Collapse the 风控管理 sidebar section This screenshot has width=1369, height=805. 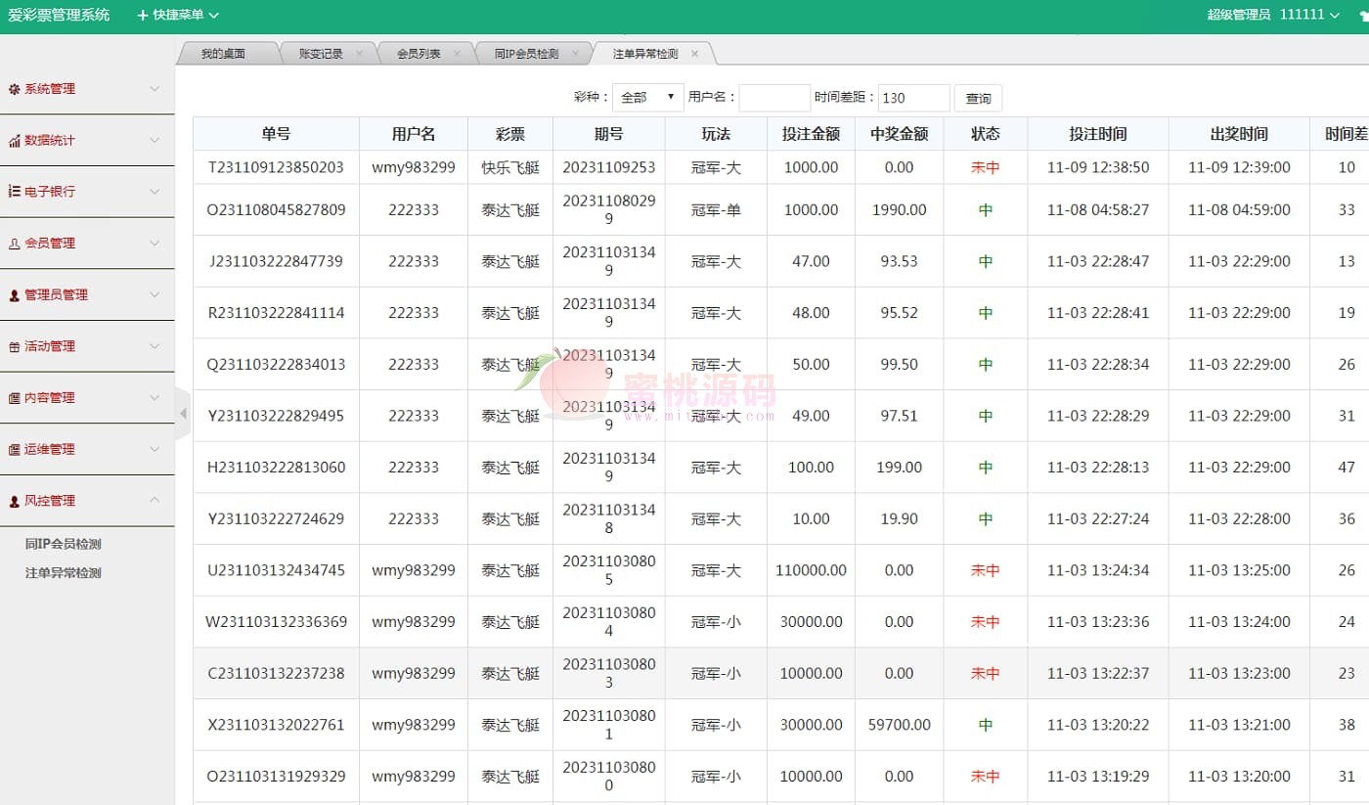155,501
